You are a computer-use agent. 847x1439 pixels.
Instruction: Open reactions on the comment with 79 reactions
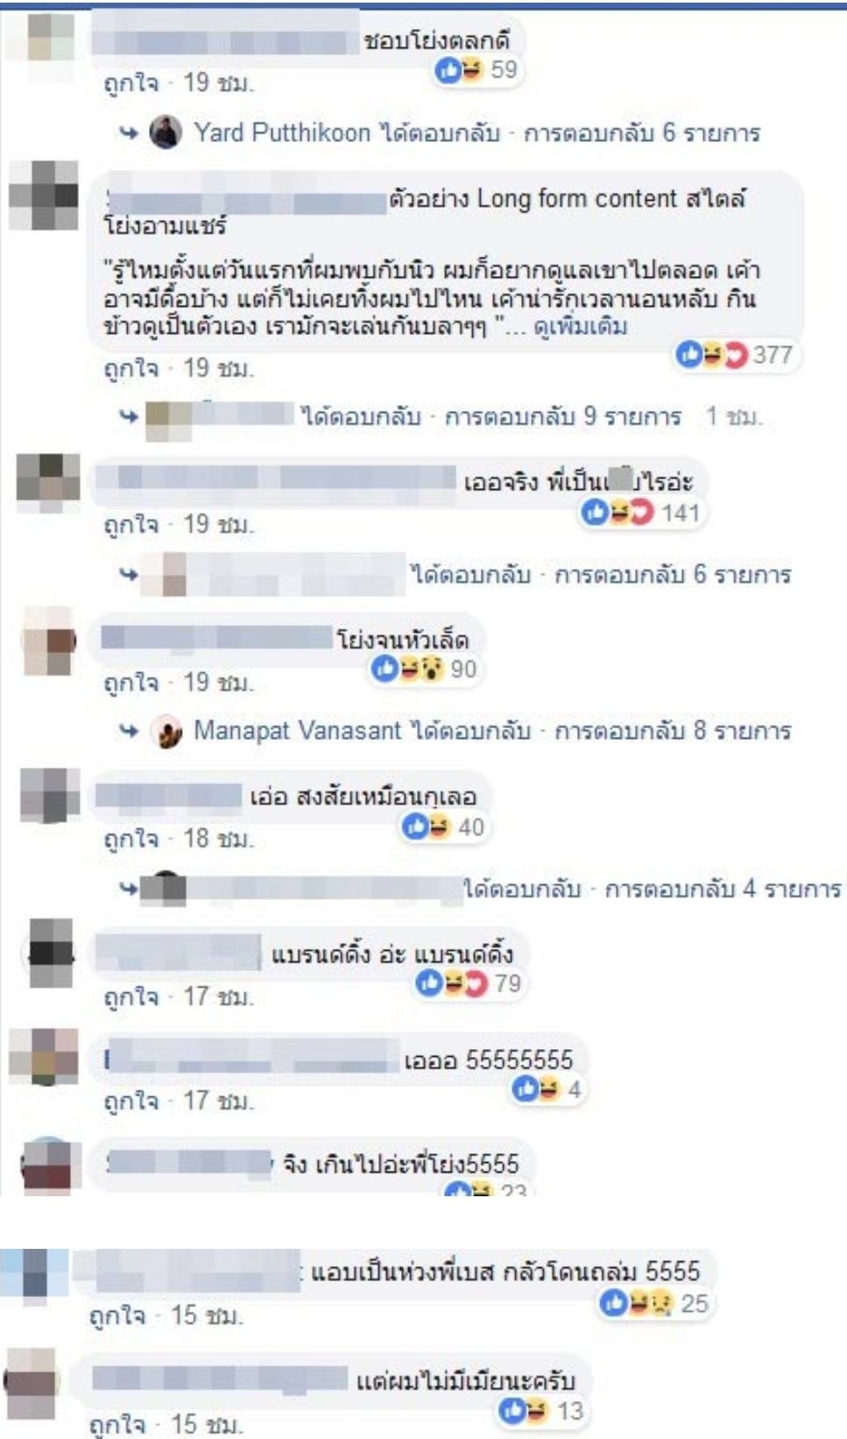(469, 983)
